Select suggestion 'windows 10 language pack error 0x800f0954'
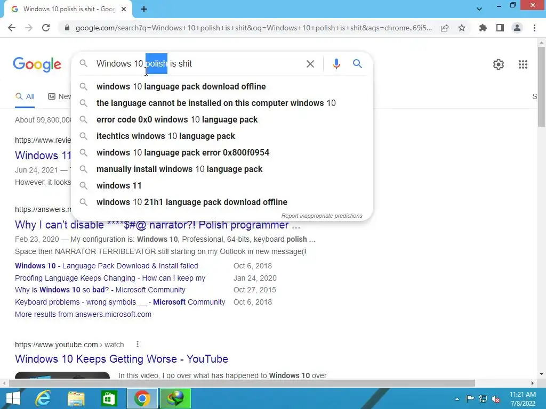The height and width of the screenshot is (409, 546). 222,153
